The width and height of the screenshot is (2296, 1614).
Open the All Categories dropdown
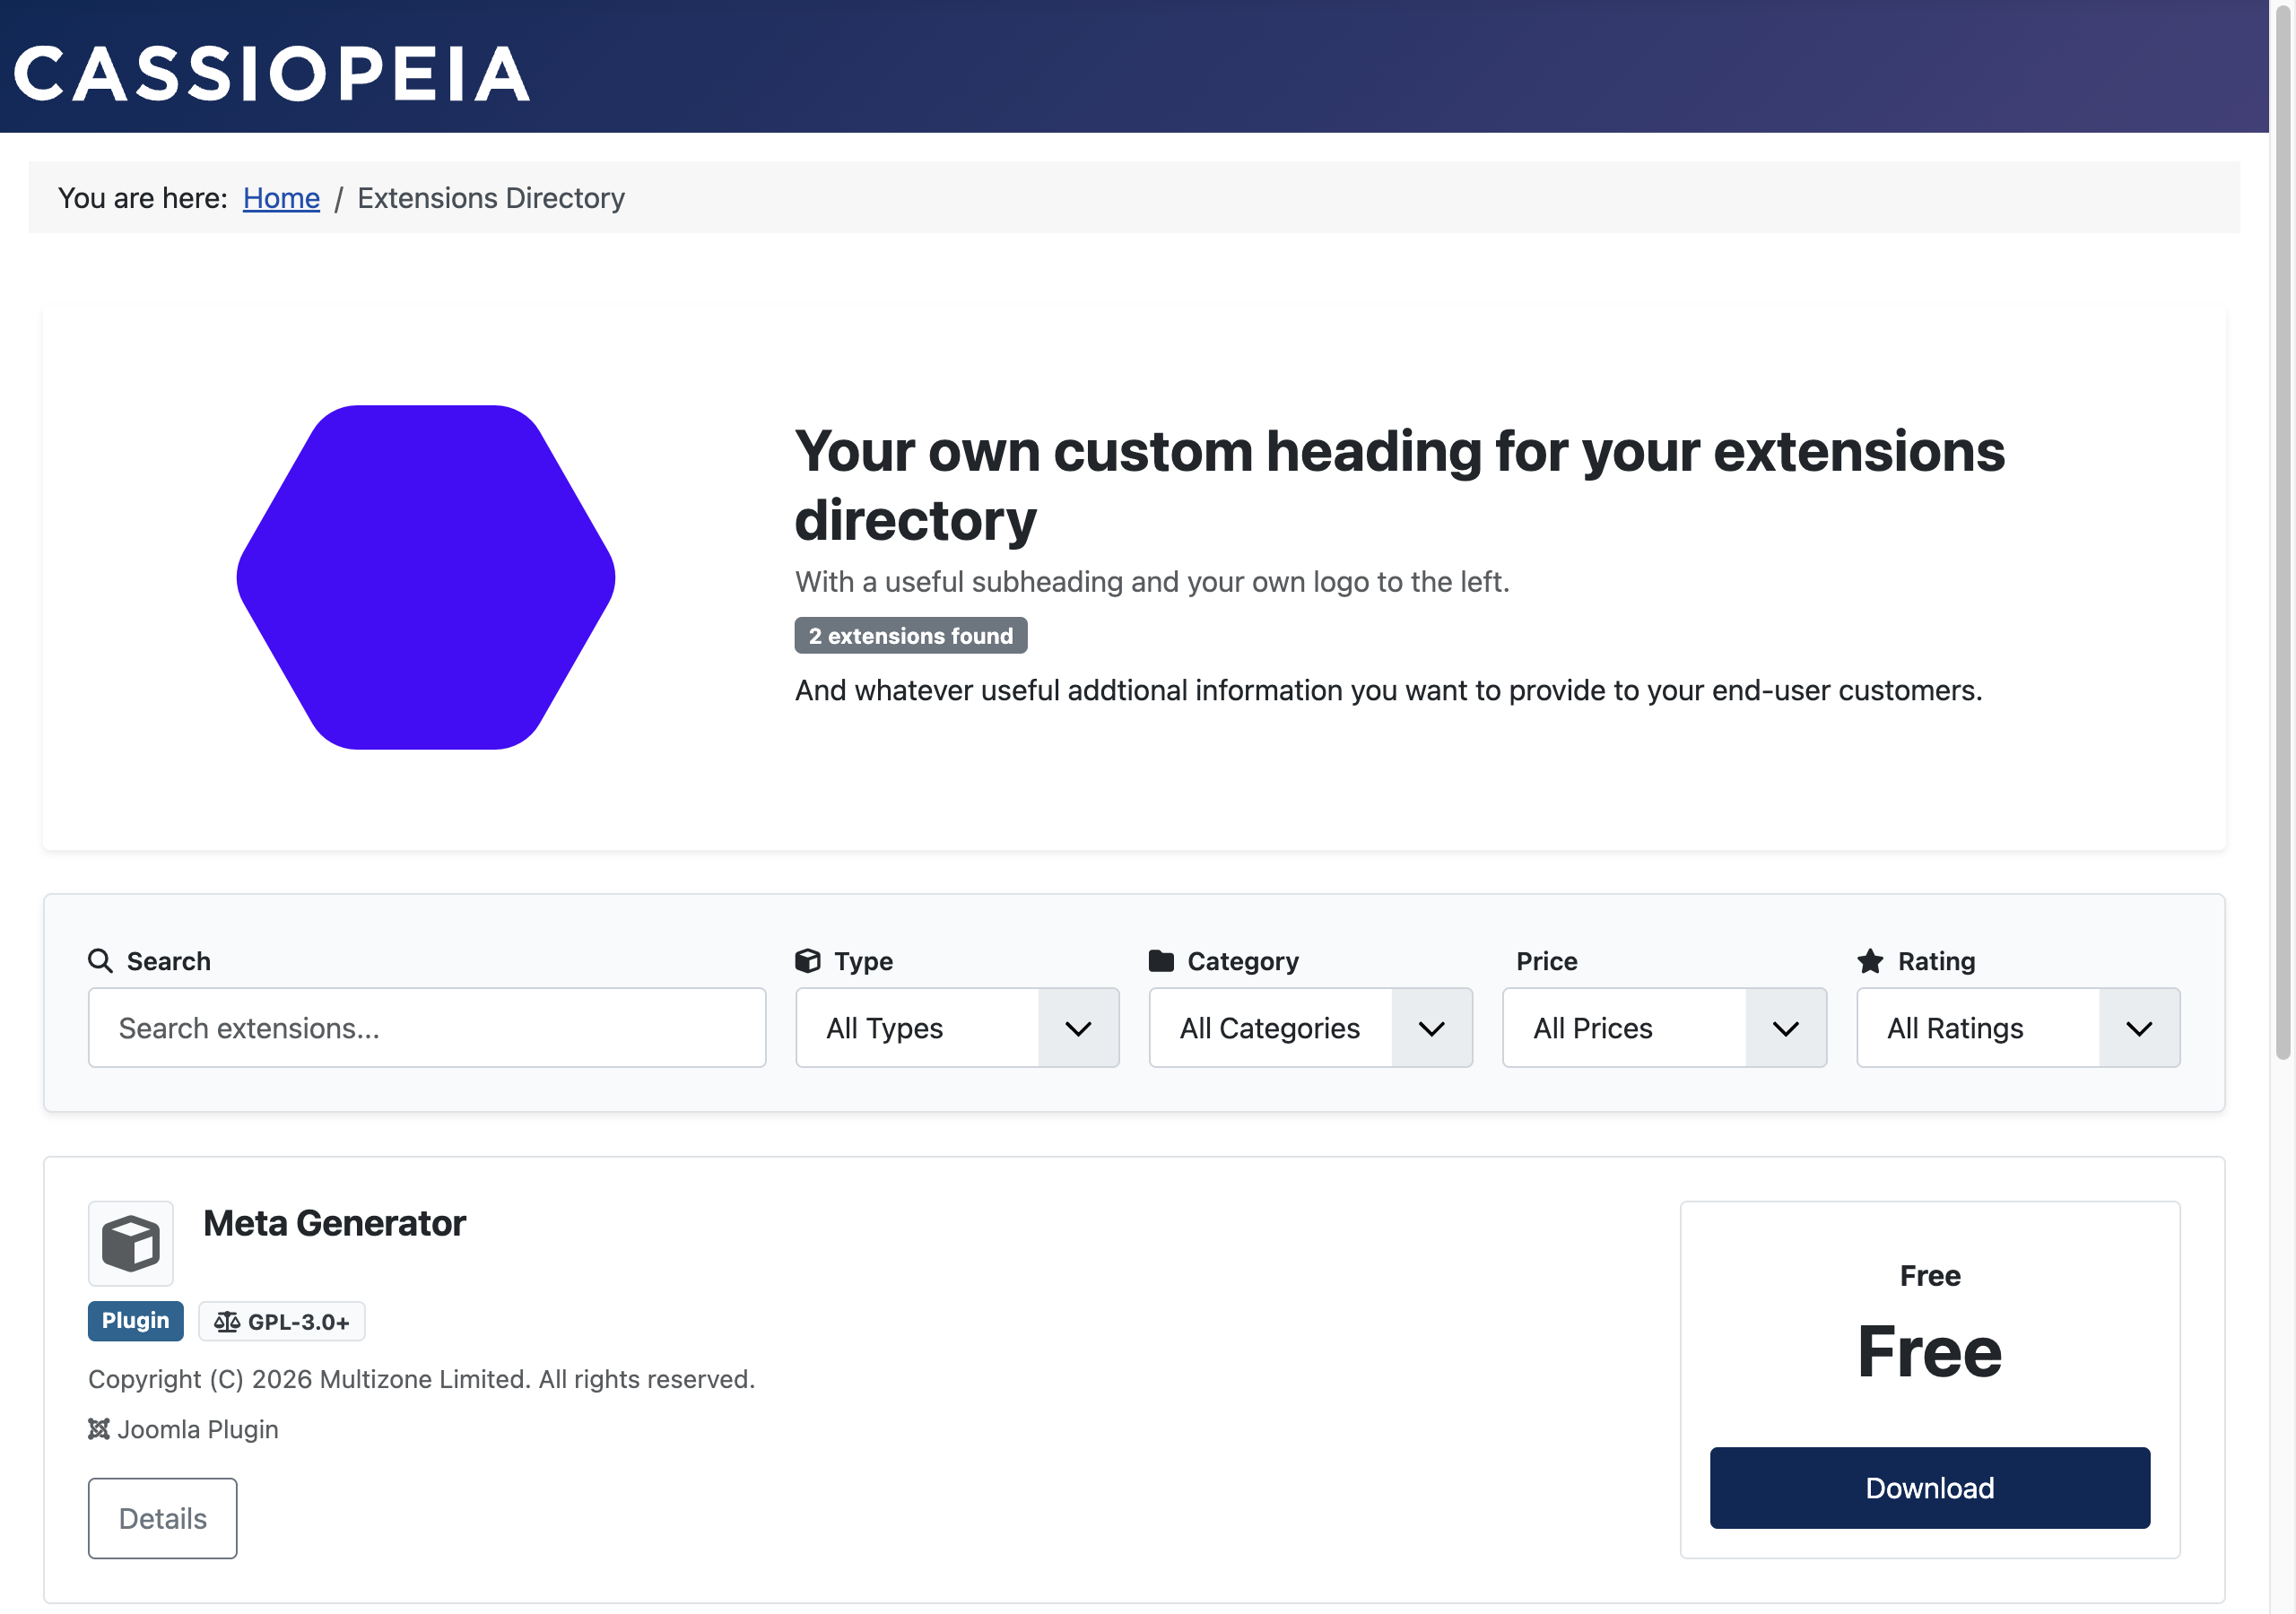click(x=1309, y=1027)
